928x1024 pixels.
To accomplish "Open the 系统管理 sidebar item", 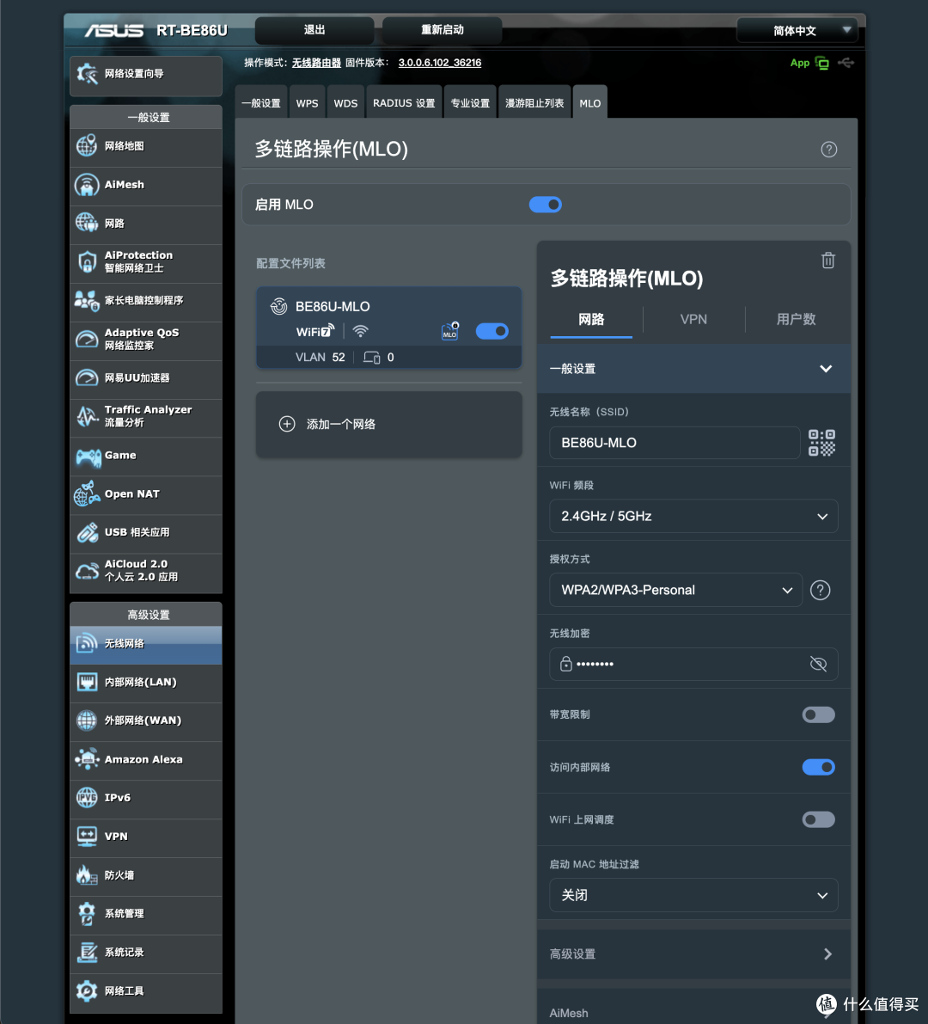I will click(146, 914).
